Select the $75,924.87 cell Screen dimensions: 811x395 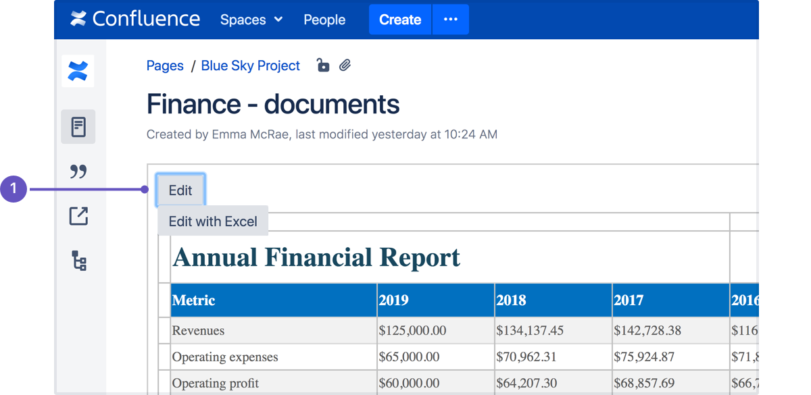(671, 357)
